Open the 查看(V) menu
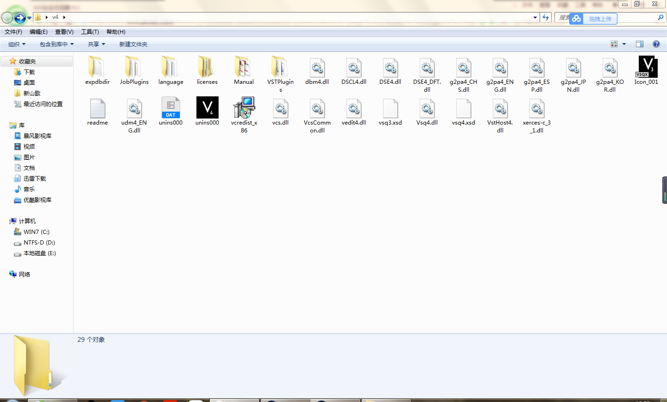 pyautogui.click(x=64, y=32)
